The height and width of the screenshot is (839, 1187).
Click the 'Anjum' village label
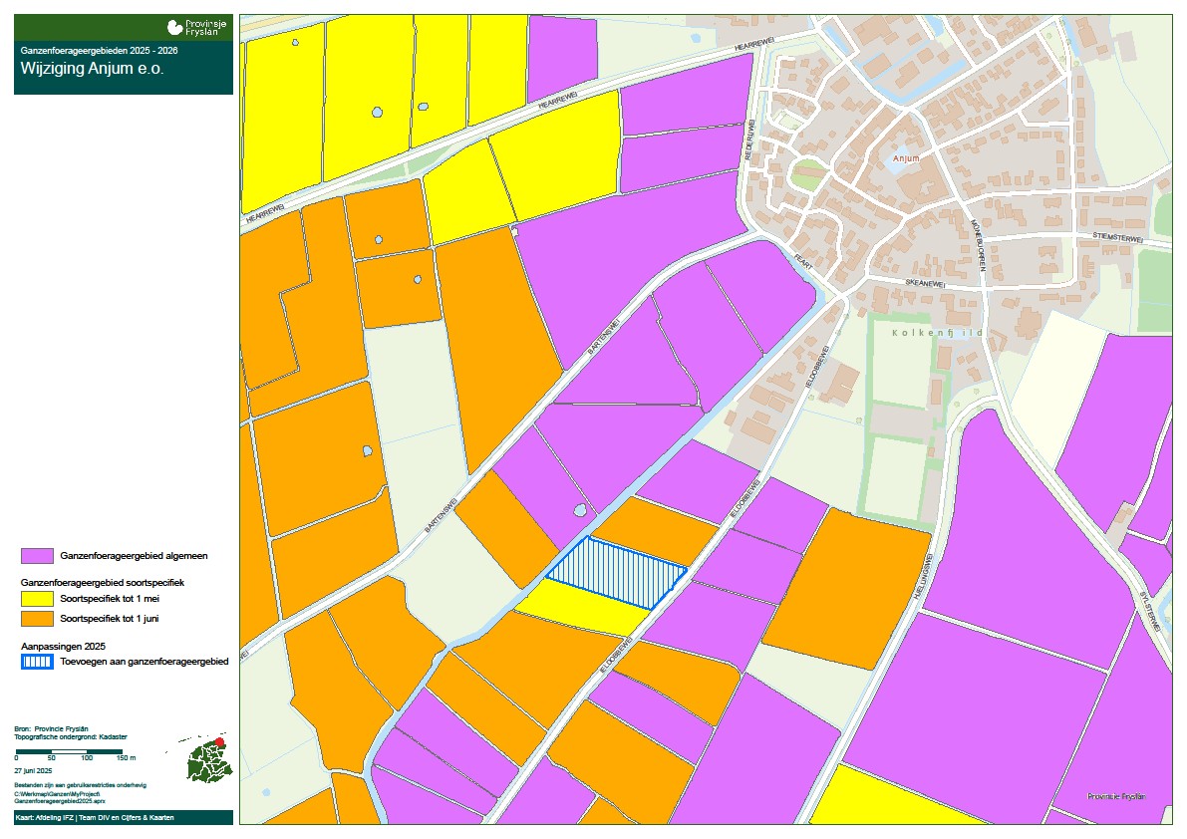pos(906,158)
